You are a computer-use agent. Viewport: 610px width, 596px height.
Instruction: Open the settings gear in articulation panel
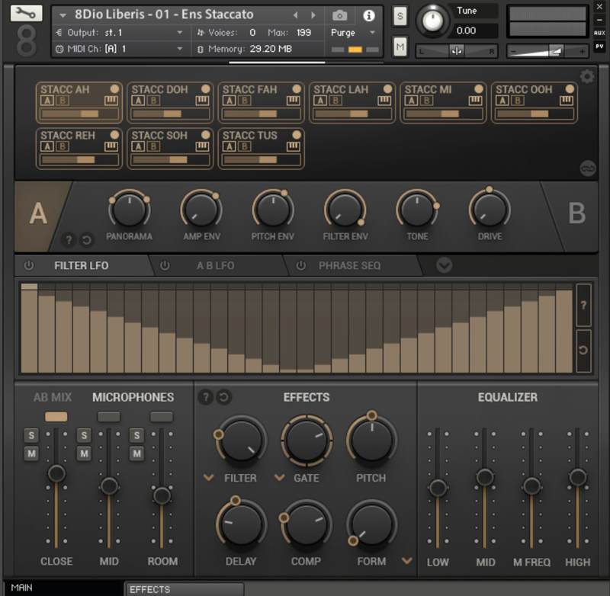pyautogui.click(x=587, y=76)
